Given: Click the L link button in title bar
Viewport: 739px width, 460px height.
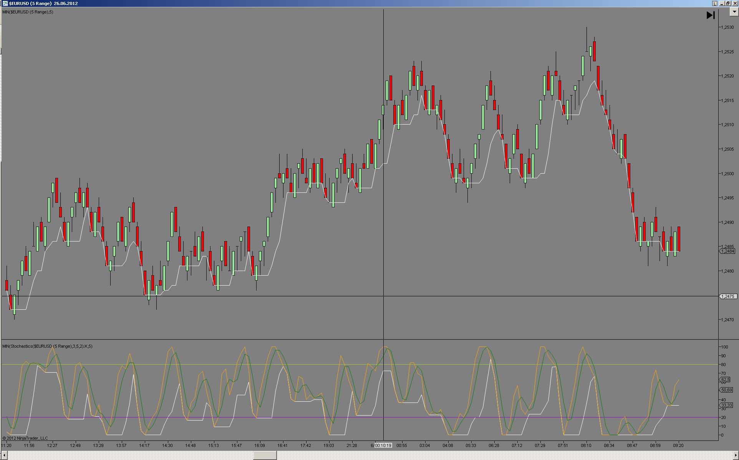Looking at the screenshot, I should [x=715, y=3].
